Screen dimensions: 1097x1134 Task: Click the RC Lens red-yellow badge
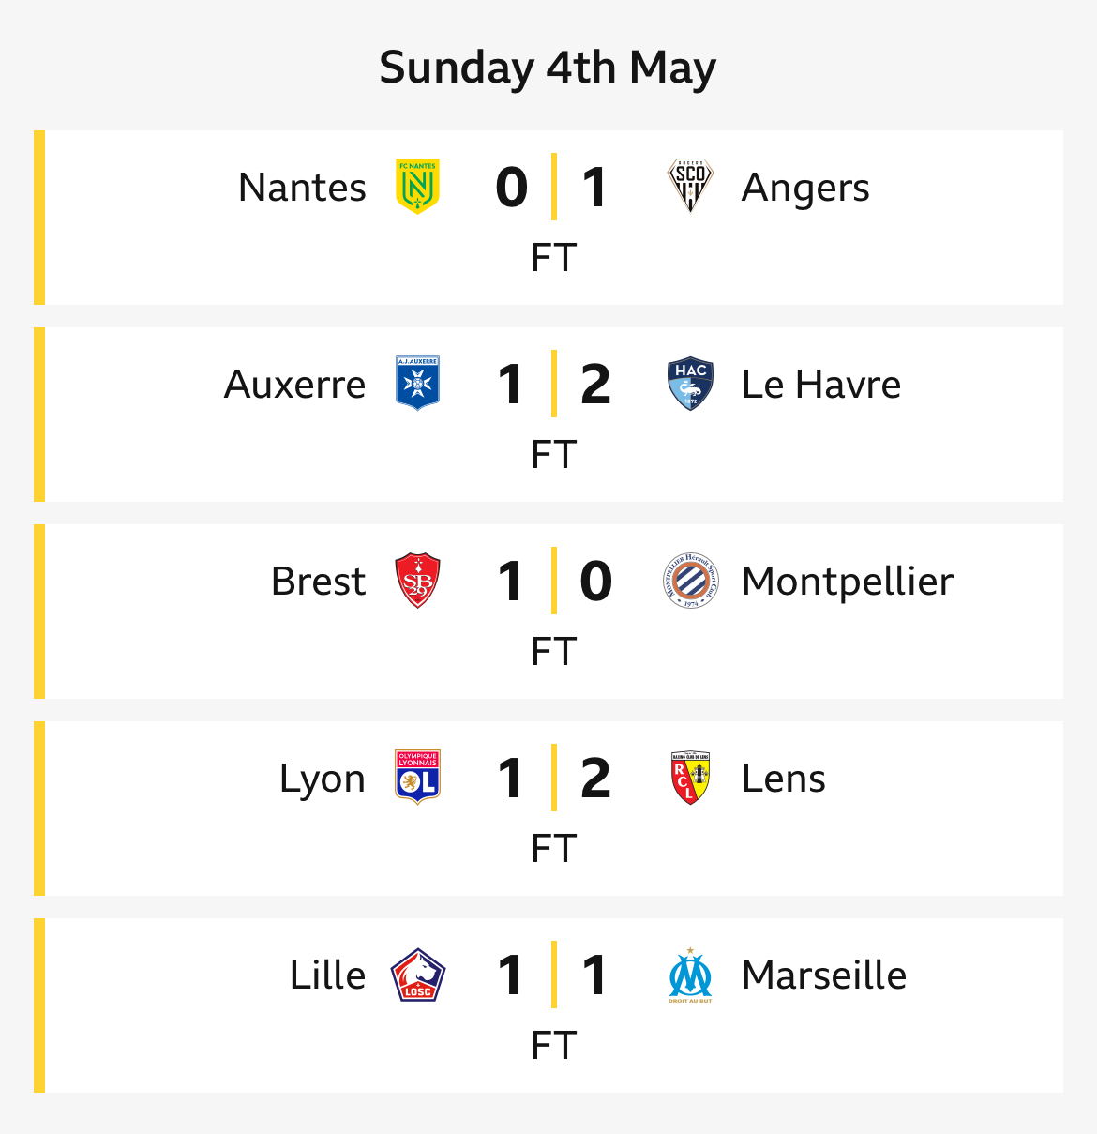[690, 778]
